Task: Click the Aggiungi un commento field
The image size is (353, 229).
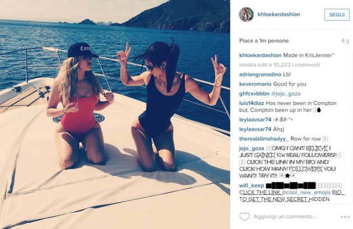Action: (x=285, y=217)
